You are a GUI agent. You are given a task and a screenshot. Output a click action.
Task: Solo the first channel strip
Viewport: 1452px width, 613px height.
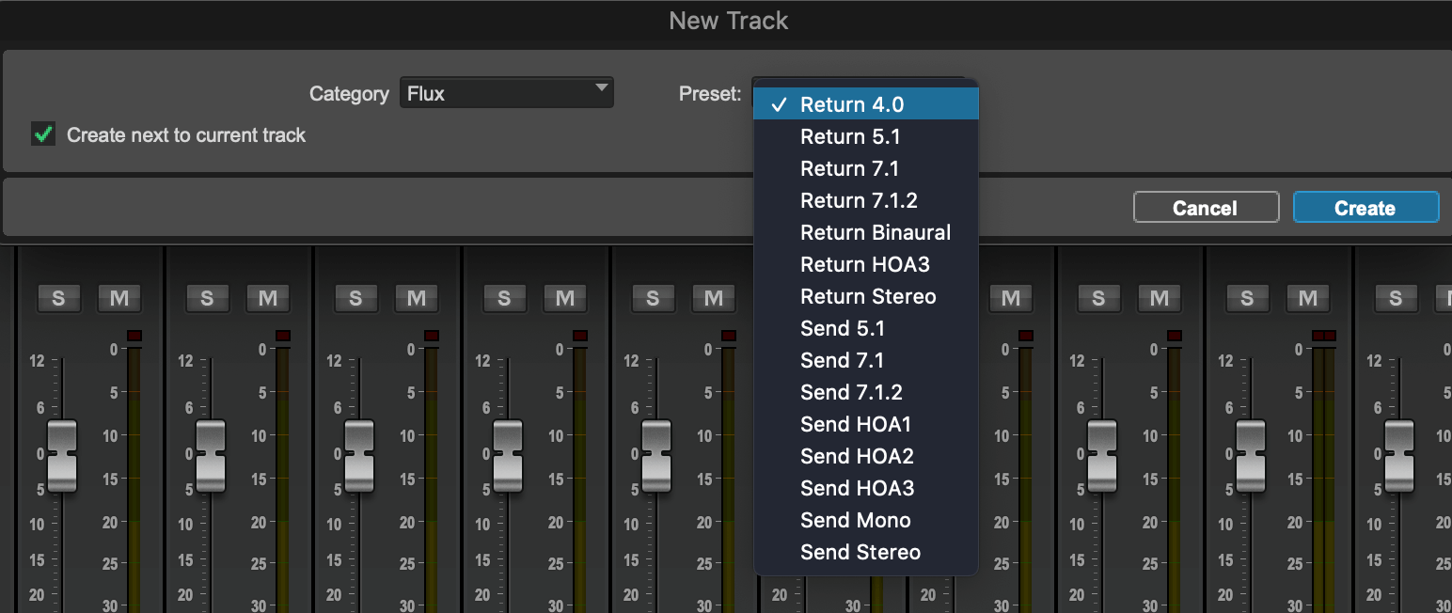click(58, 298)
